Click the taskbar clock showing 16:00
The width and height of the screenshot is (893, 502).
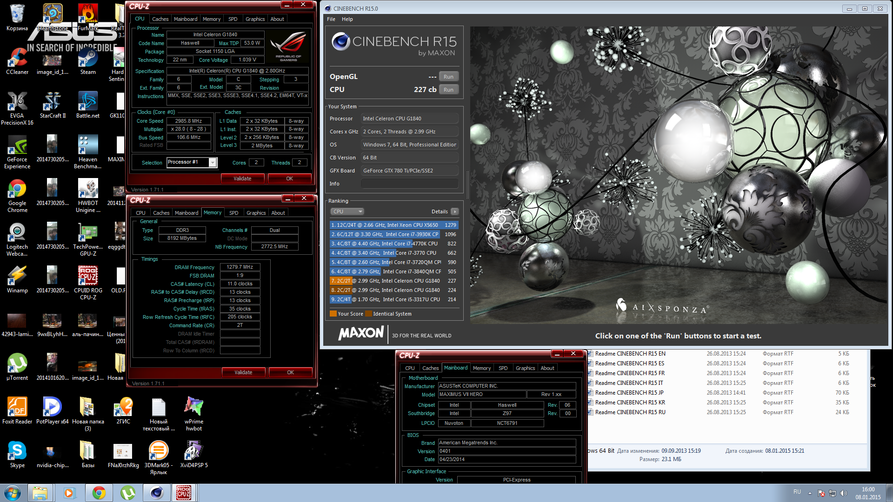tap(868, 493)
